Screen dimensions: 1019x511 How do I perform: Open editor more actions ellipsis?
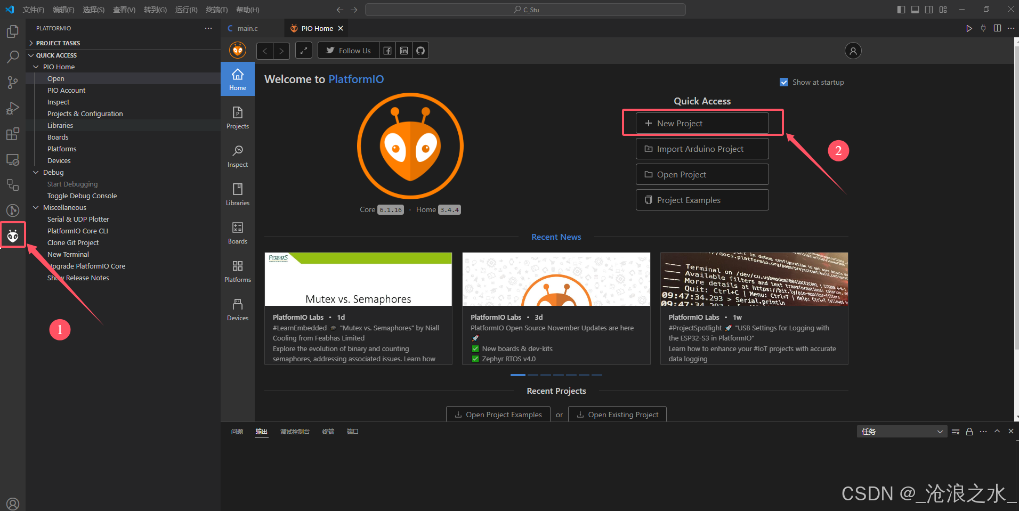[x=1011, y=28]
